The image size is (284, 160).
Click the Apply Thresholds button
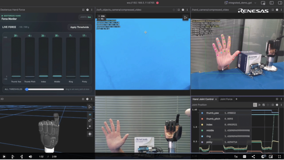[x=79, y=27]
